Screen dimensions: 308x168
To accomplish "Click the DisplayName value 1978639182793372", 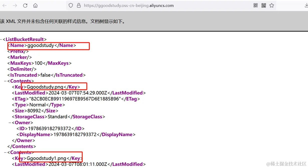I will click(75, 135).
